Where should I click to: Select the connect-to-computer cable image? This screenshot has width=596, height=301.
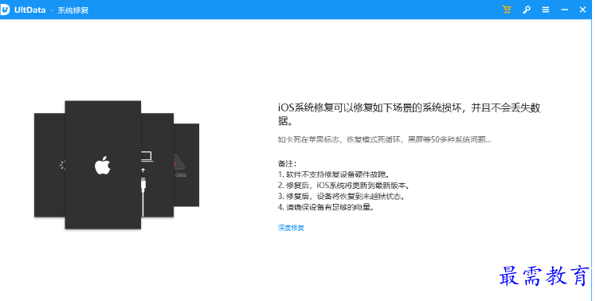pos(157,165)
